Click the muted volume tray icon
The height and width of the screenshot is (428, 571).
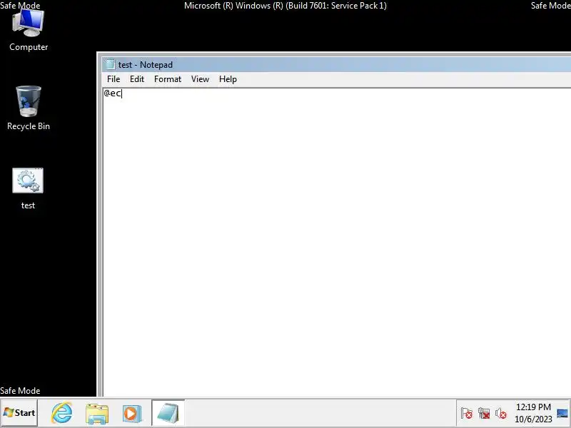point(501,414)
